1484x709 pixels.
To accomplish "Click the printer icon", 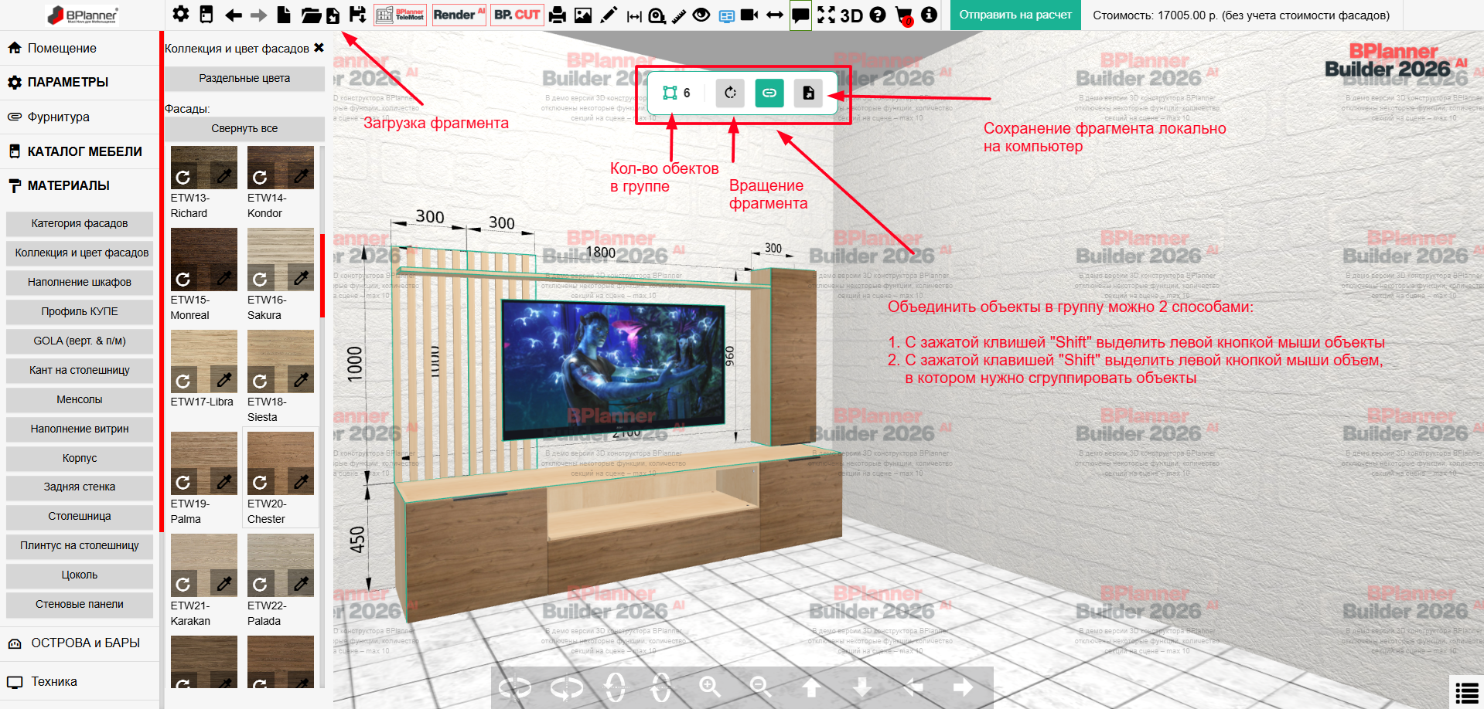I will (558, 15).
